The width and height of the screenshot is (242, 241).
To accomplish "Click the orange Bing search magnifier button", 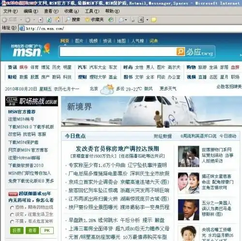I will tap(181, 51).
